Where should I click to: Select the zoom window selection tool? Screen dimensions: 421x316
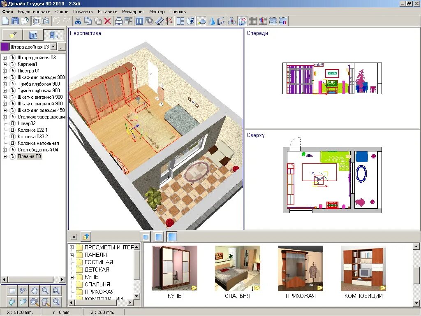click(x=56, y=290)
